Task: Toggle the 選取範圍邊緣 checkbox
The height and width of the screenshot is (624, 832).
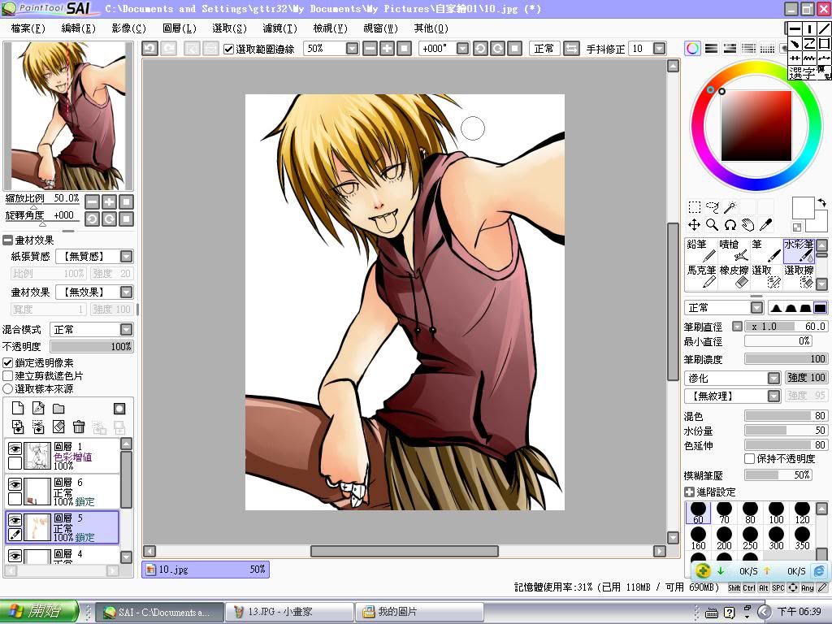Action: [228, 50]
